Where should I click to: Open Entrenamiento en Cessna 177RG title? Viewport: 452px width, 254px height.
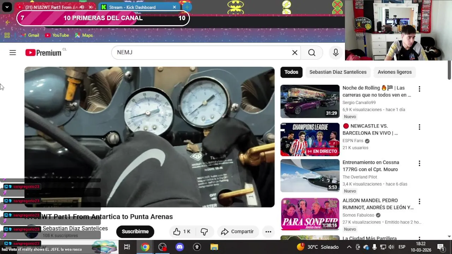pos(371,166)
